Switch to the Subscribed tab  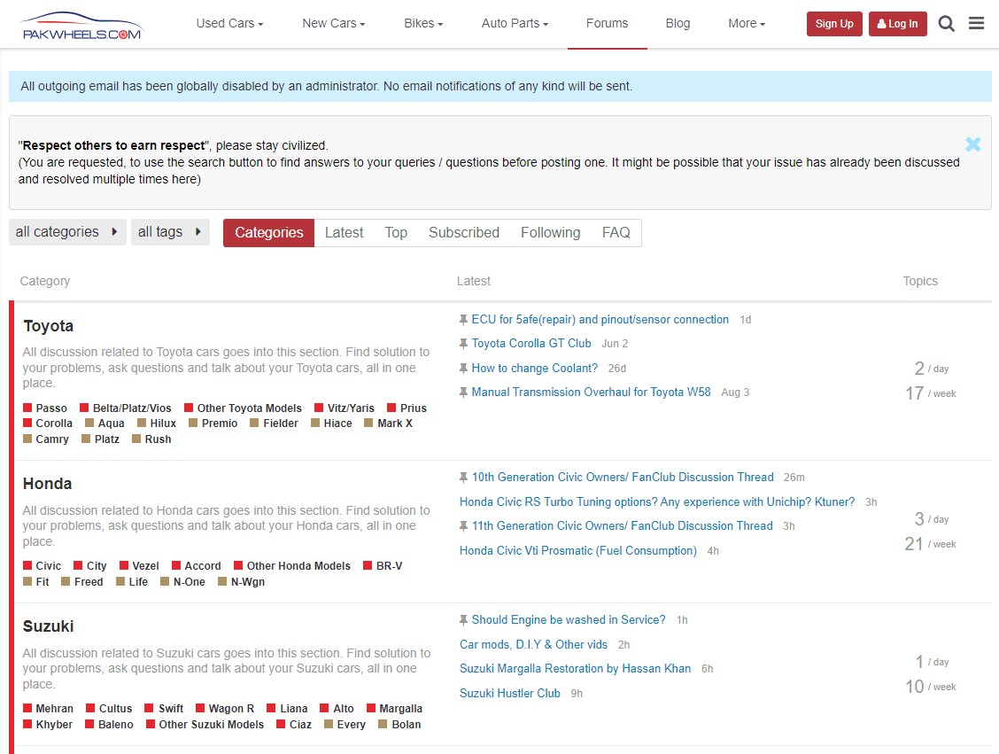click(x=464, y=233)
